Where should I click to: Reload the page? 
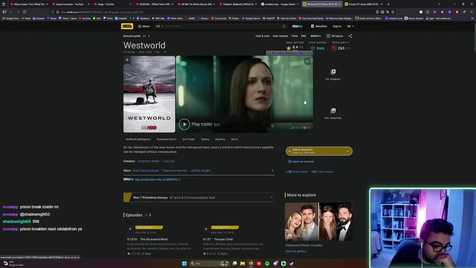(25, 12)
